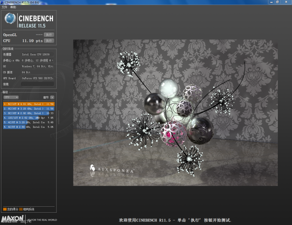Click the processor field Intel Xeon CPU

tap(37, 54)
